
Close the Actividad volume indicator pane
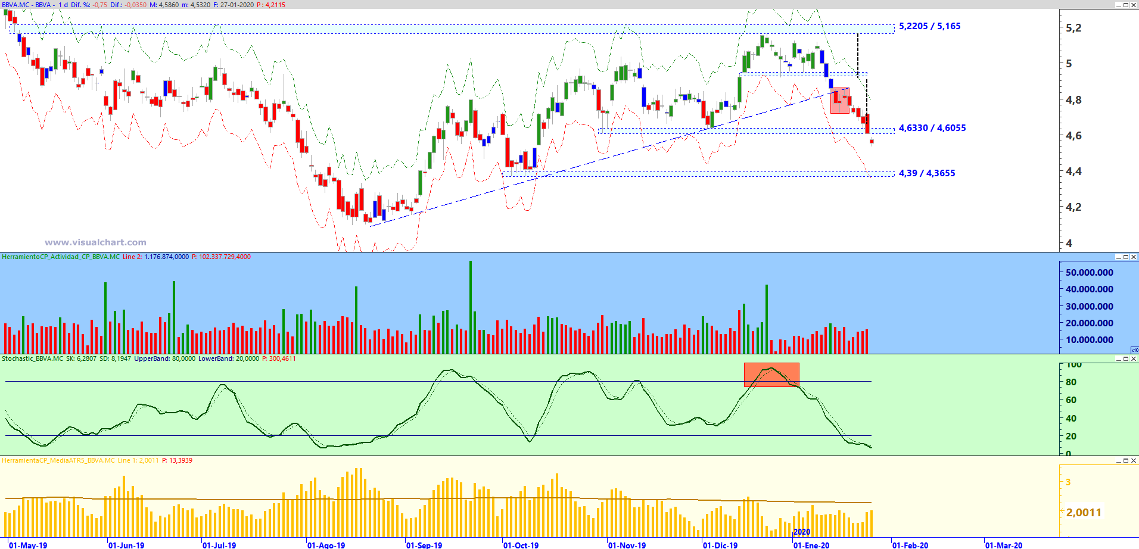pos(1134,257)
